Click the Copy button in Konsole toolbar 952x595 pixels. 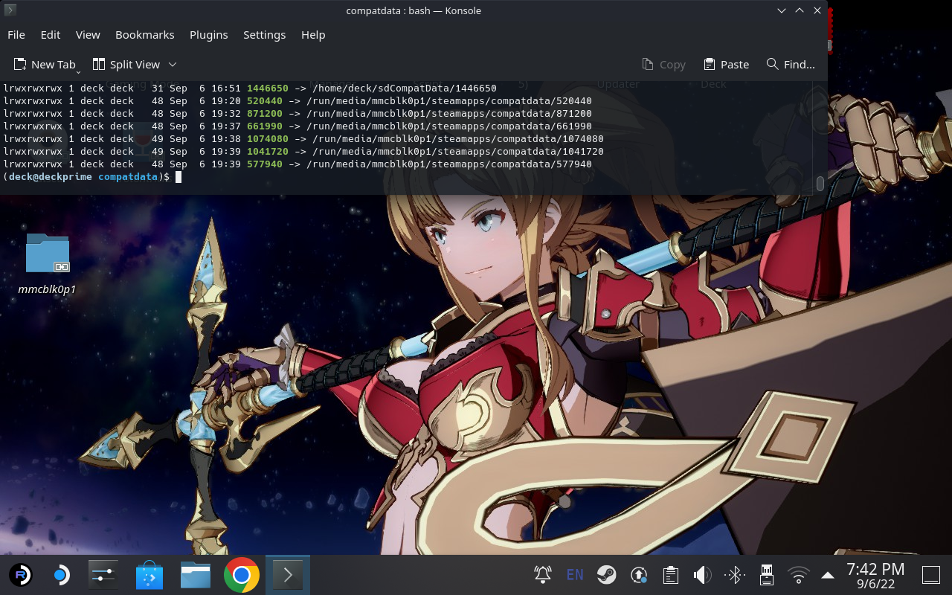664,64
